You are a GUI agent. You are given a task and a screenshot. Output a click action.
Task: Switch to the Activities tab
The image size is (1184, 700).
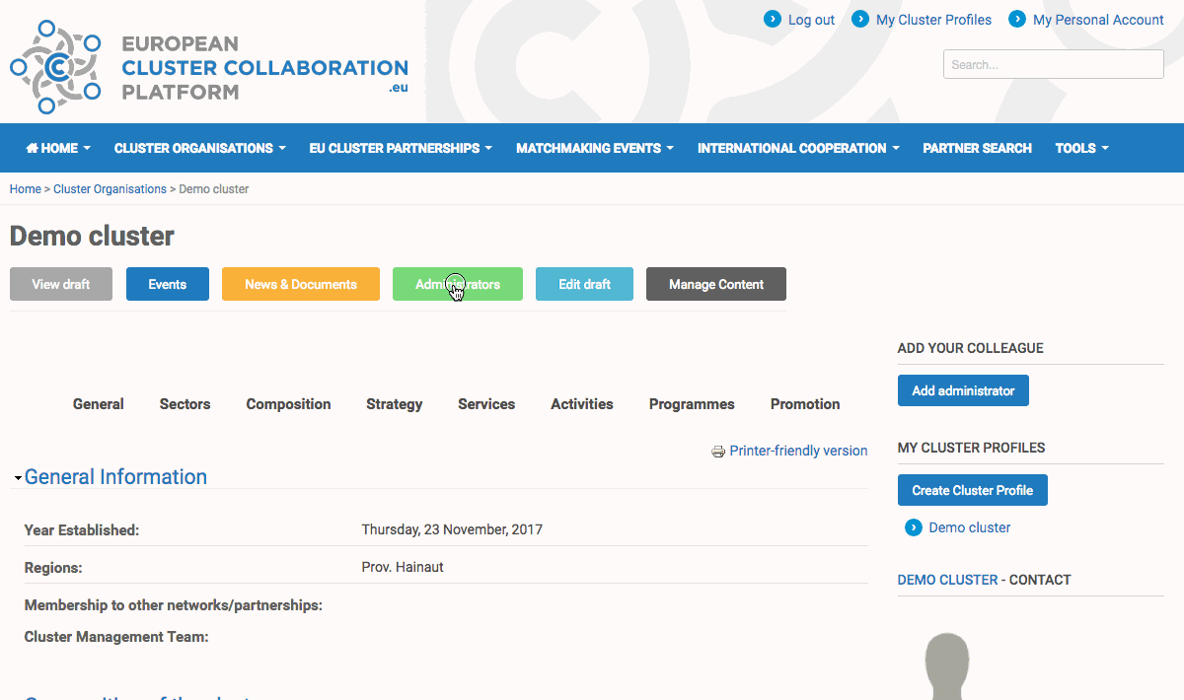click(582, 404)
